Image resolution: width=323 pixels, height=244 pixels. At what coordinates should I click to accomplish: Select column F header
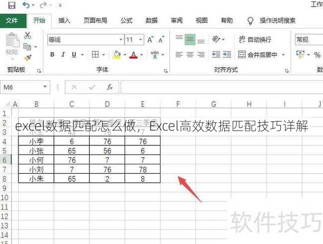coord(178,104)
